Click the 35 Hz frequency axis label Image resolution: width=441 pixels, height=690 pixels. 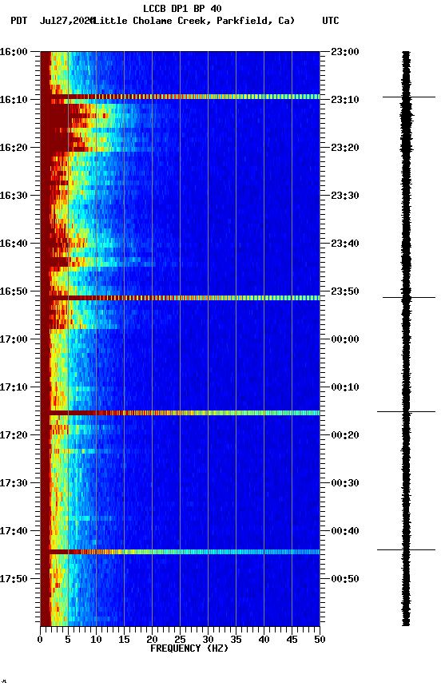236,640
